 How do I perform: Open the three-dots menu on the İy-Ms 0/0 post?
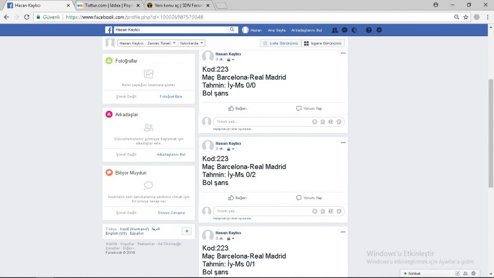coord(343,53)
